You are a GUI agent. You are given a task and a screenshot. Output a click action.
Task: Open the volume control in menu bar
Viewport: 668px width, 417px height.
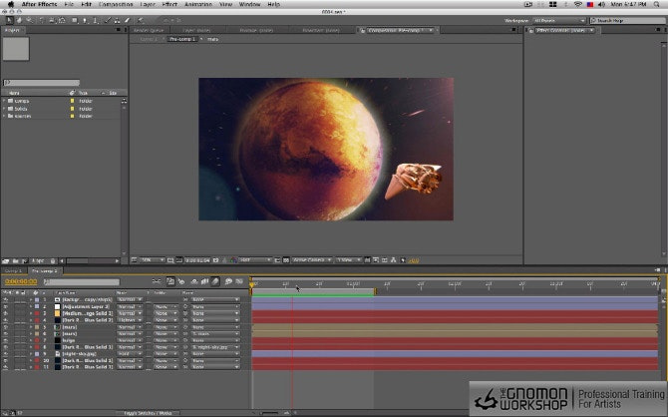[x=601, y=4]
